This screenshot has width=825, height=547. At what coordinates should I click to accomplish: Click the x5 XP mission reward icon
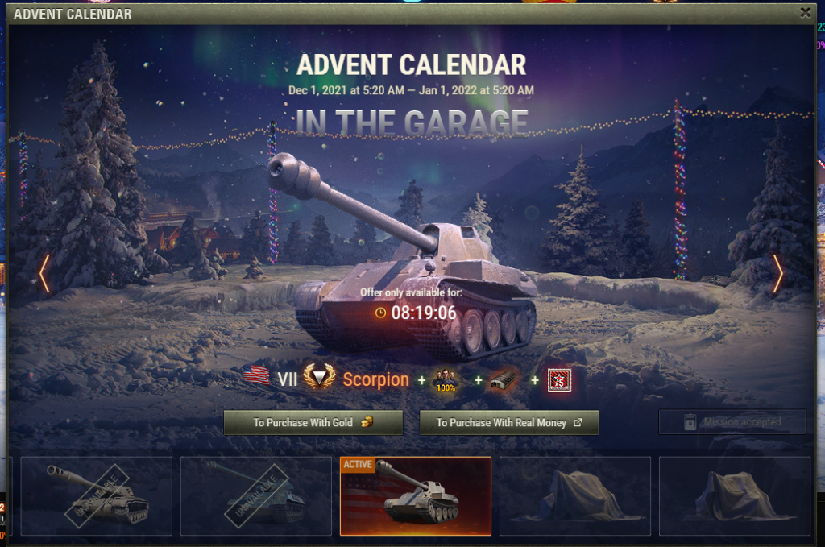coord(559,380)
